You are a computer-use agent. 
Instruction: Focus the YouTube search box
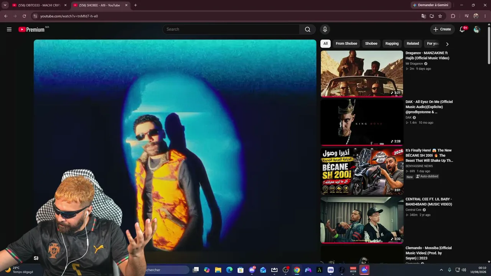(231, 30)
